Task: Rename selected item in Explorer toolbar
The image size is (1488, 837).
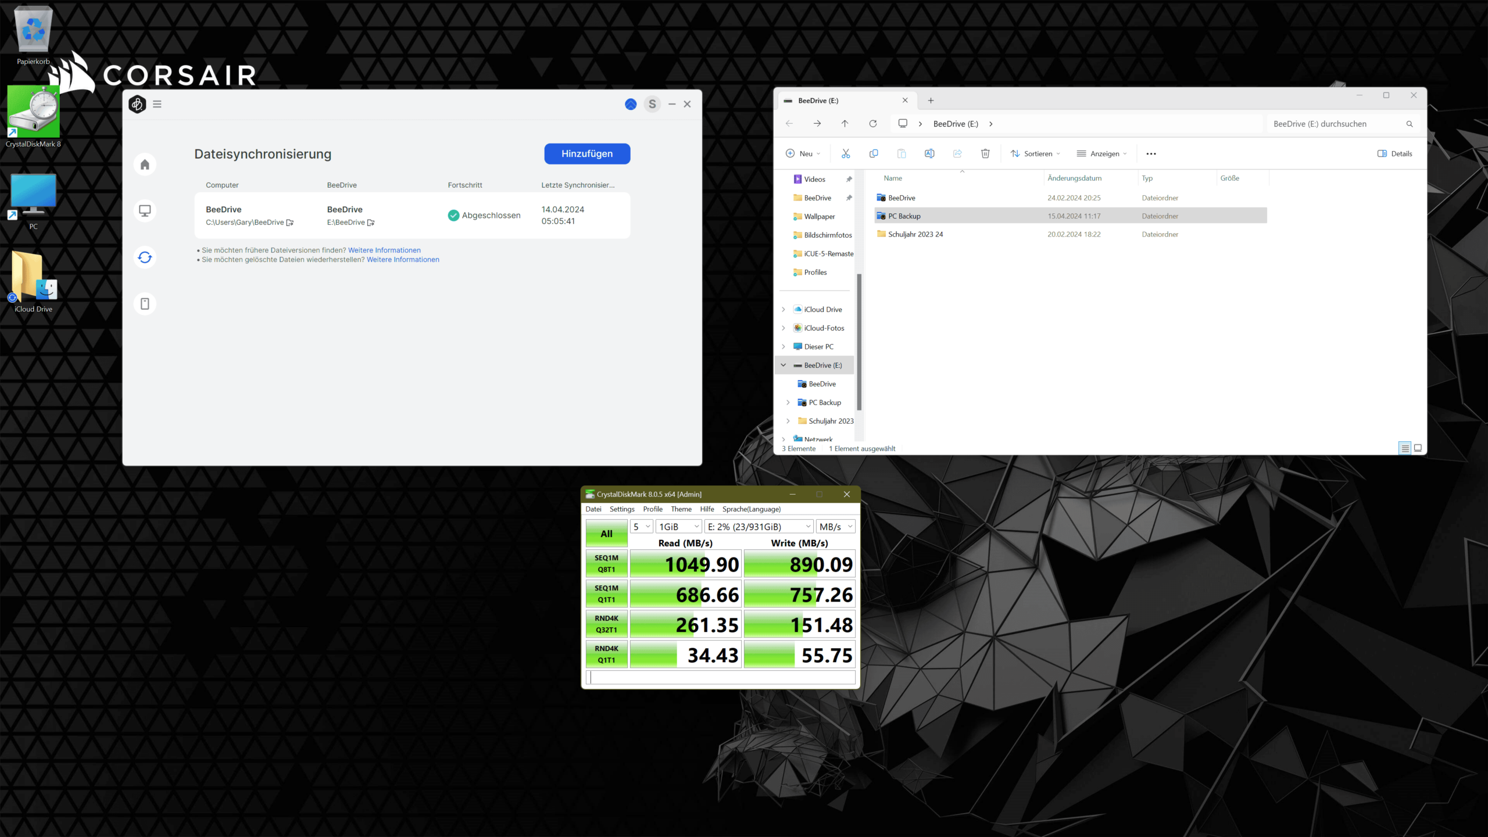Action: [929, 153]
